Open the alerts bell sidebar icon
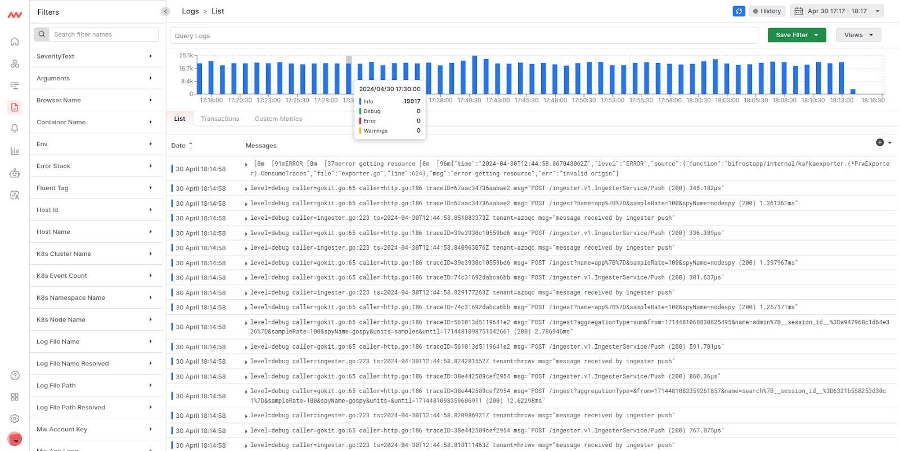The height and width of the screenshot is (451, 900). pos(15,129)
